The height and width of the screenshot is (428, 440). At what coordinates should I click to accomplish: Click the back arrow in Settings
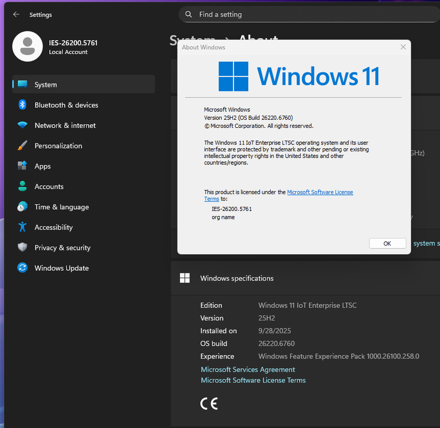pyautogui.click(x=16, y=14)
